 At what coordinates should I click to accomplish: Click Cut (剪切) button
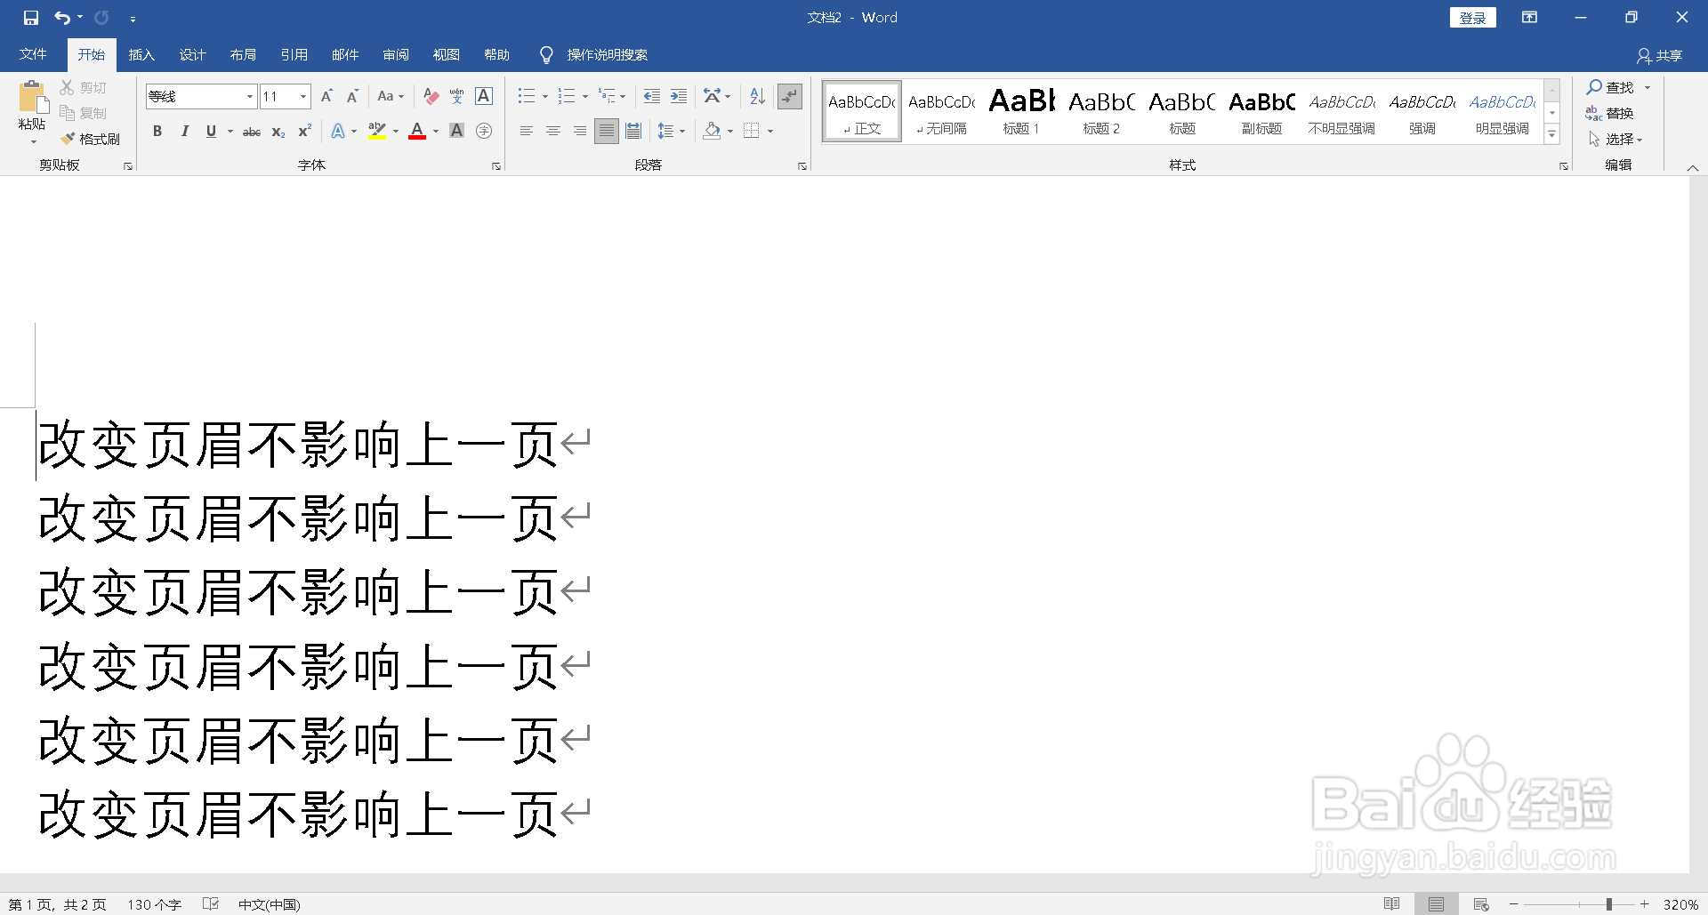tap(83, 87)
